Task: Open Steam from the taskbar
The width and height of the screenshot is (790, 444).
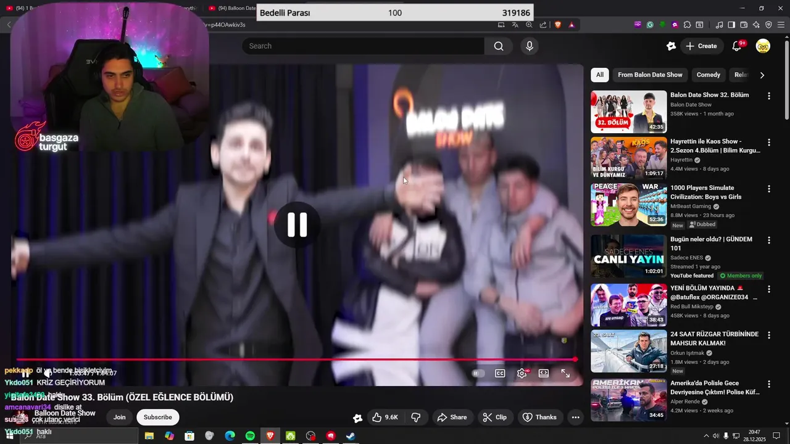Action: tap(351, 436)
